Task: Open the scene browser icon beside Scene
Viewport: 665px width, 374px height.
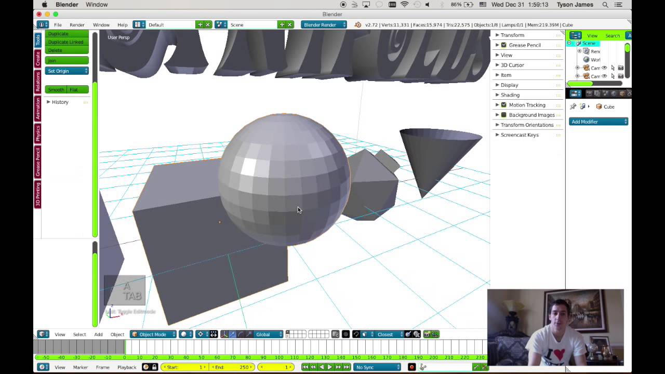Action: 221,25
